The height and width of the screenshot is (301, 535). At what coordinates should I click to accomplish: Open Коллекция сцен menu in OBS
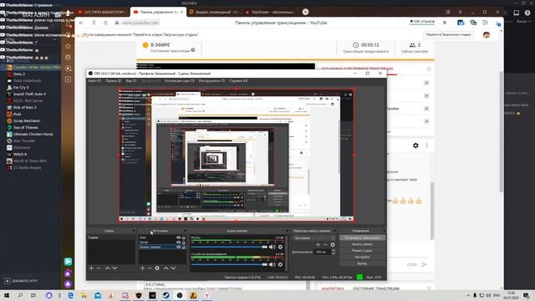180,81
